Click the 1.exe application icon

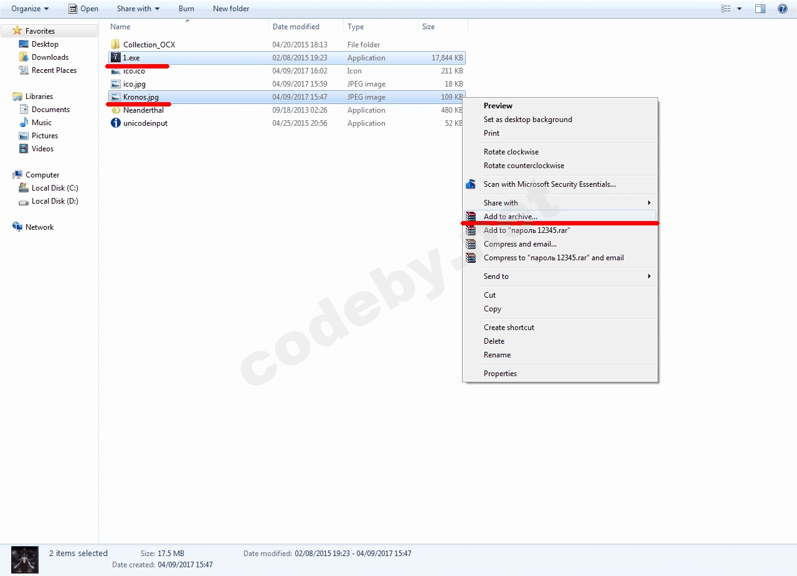pyautogui.click(x=115, y=57)
